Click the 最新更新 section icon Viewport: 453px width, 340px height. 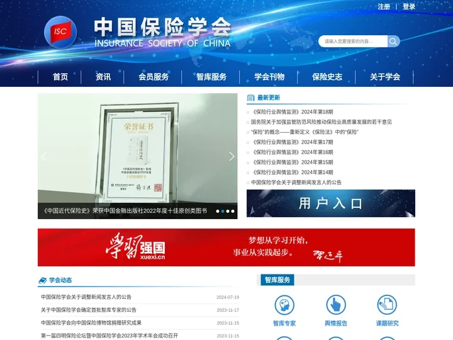(x=251, y=98)
